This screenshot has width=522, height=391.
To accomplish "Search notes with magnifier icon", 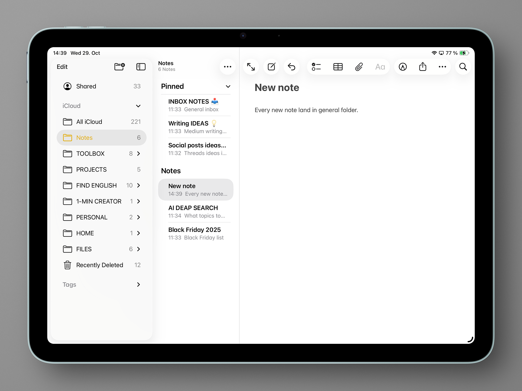I will tap(463, 67).
